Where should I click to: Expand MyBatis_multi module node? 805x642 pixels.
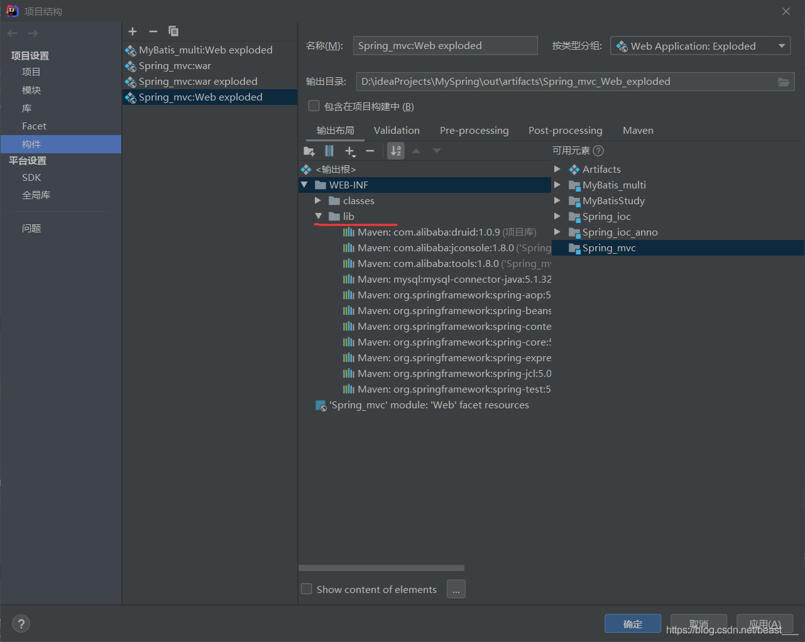pyautogui.click(x=557, y=185)
